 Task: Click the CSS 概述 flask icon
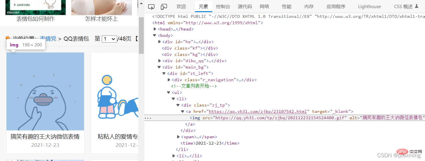(x=417, y=6)
